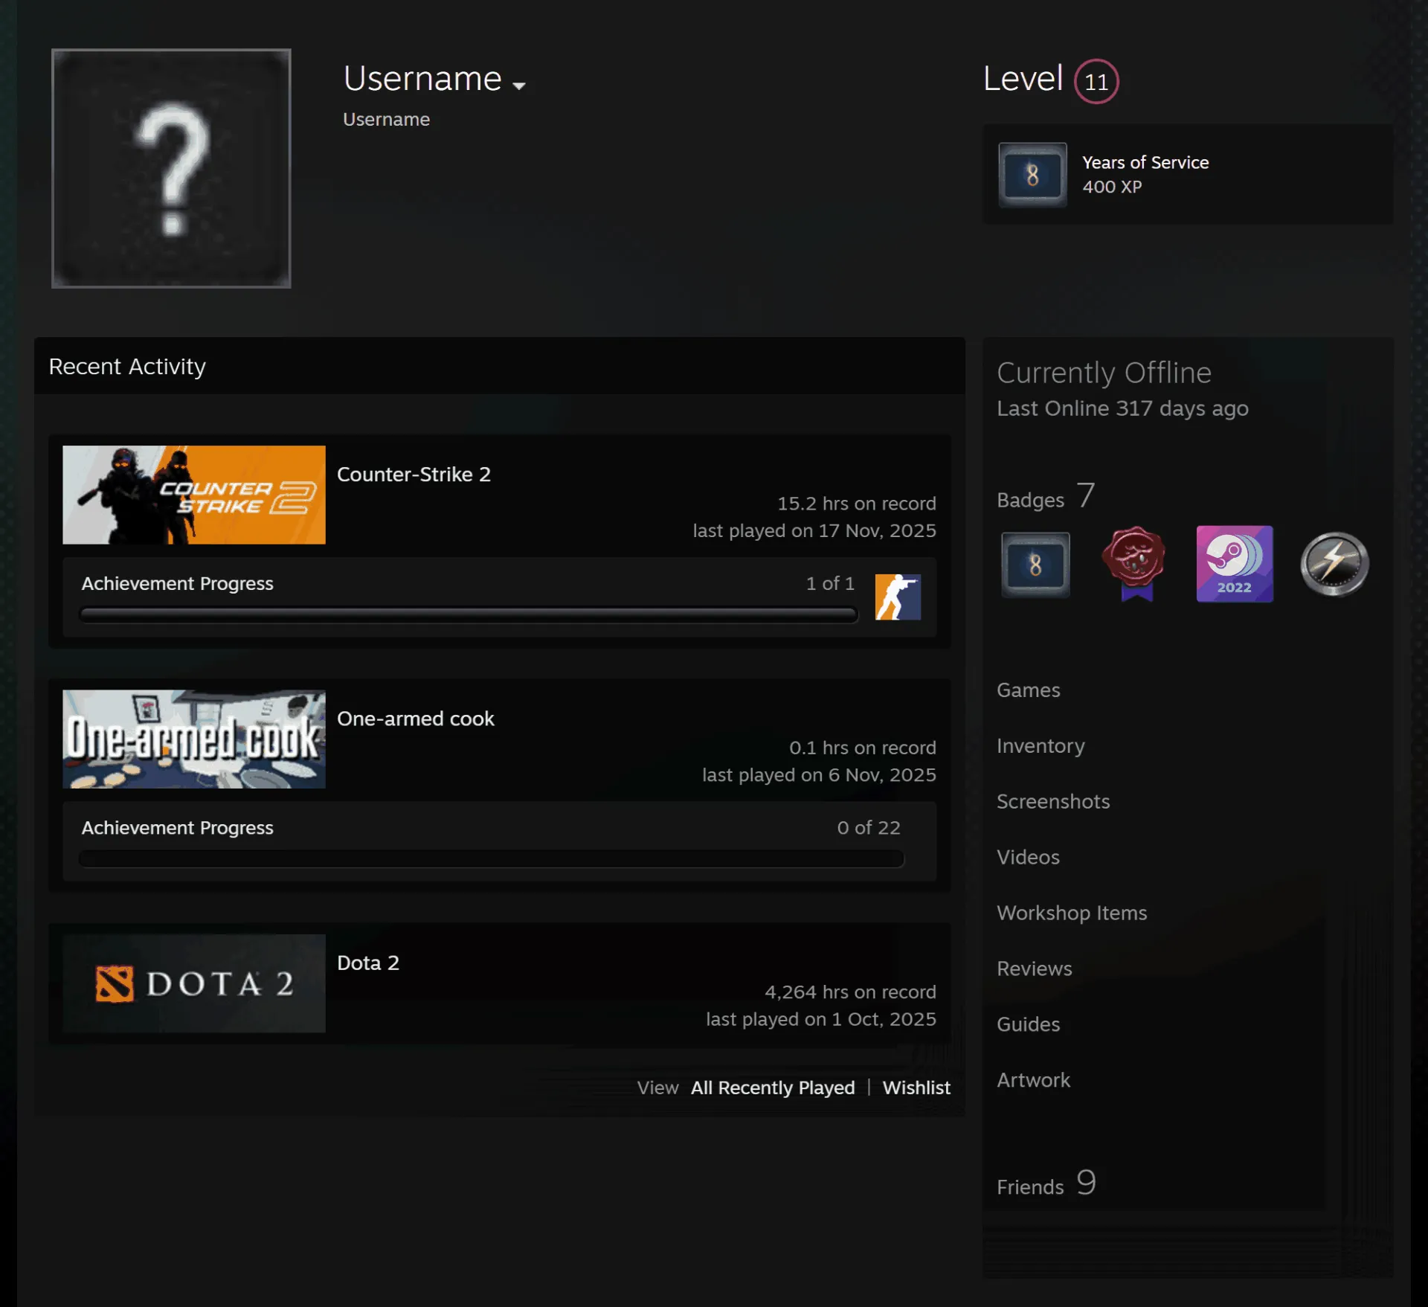Open the Dota 2 title link
Viewport: 1428px width, 1307px height.
[x=368, y=963]
